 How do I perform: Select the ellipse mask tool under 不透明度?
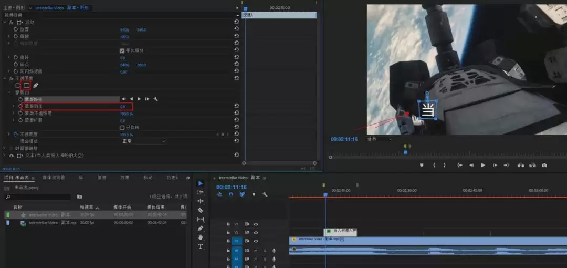17,86
